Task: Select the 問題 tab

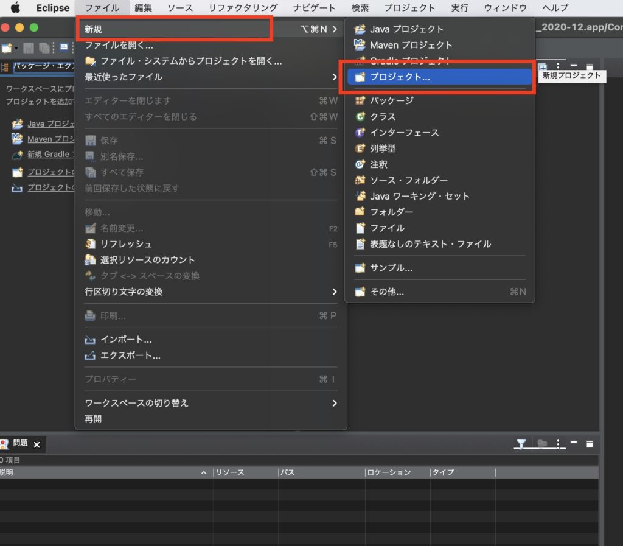Action: 20,443
